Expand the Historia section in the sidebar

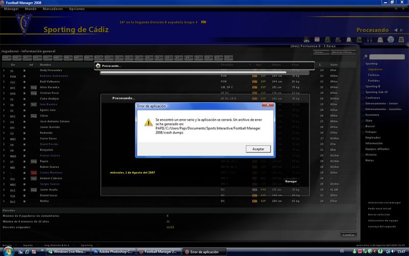(363, 155)
